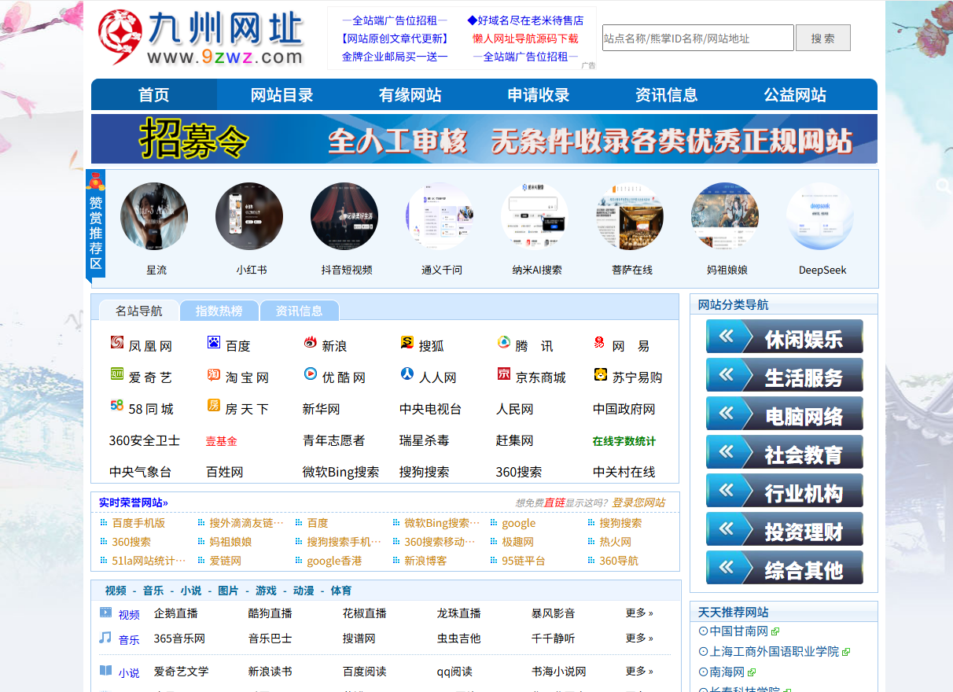Click the magnifier icon on right edge
The height and width of the screenshot is (692, 953).
tap(943, 186)
